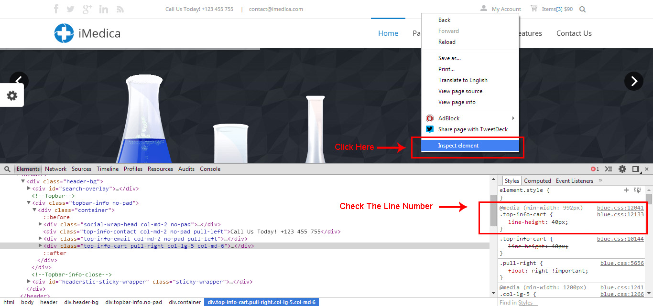
Task: Open site search magnifier icon
Action: point(582,9)
